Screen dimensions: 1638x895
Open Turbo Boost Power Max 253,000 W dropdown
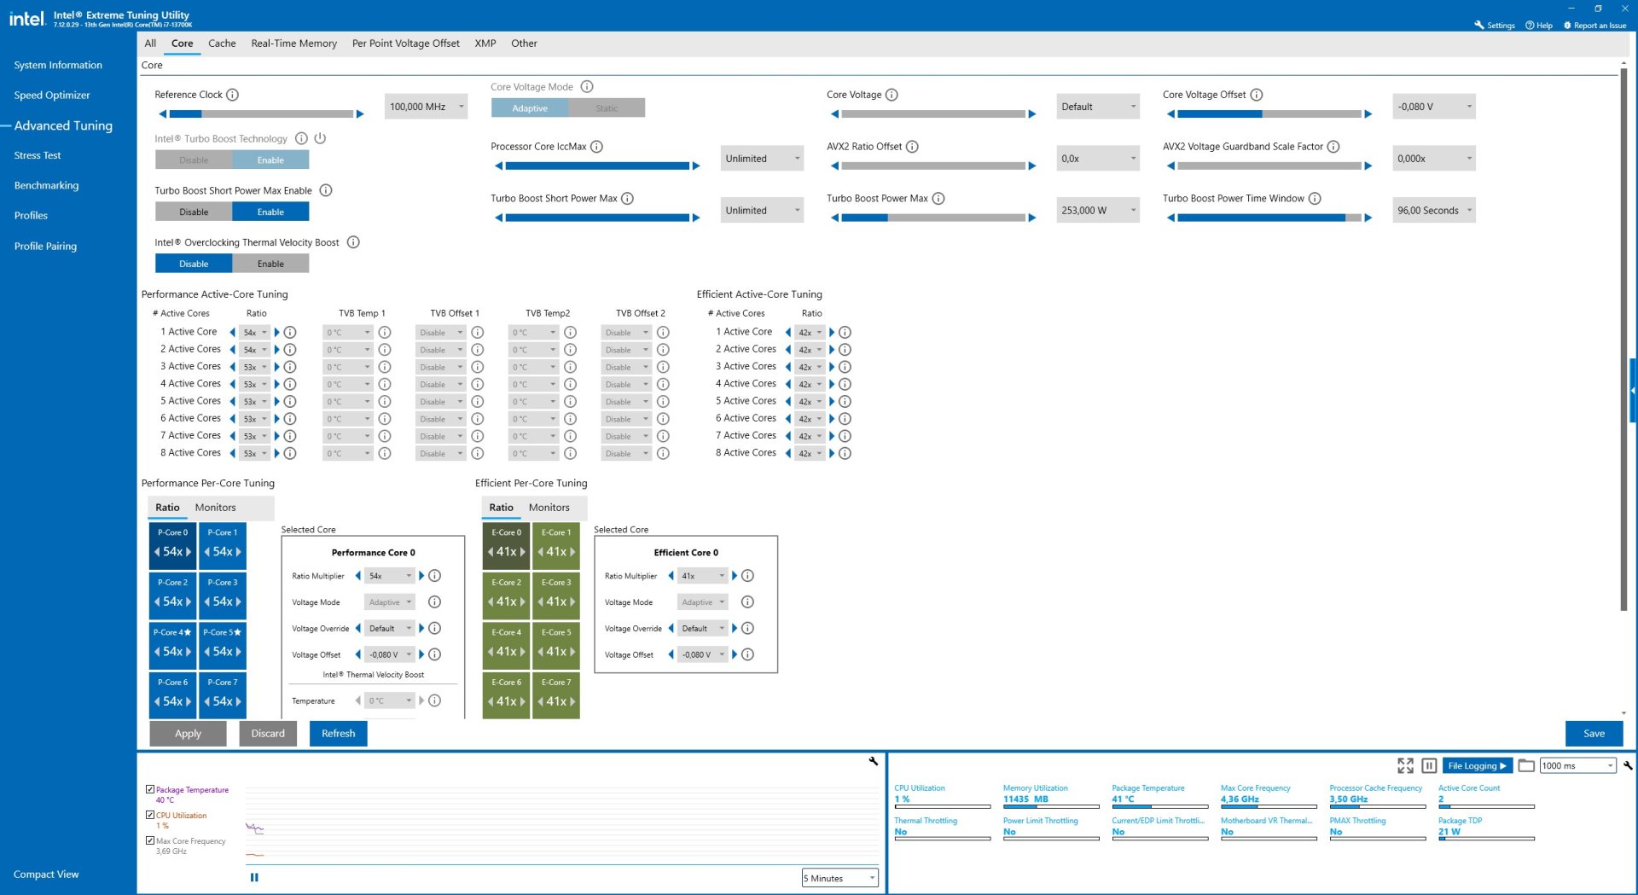pos(1098,211)
